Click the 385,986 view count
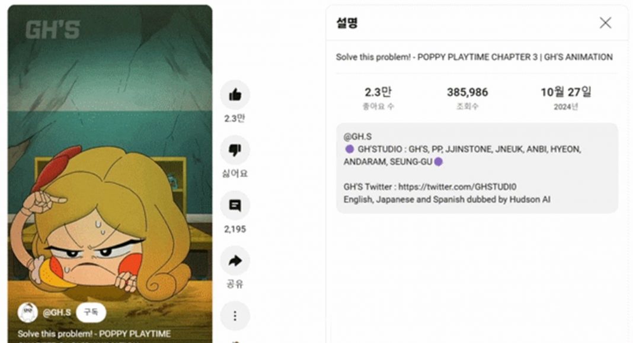633x343 pixels. (468, 92)
